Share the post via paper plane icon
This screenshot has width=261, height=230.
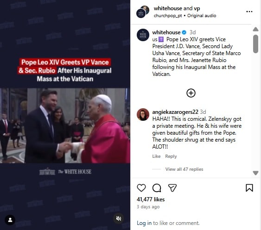click(x=172, y=188)
